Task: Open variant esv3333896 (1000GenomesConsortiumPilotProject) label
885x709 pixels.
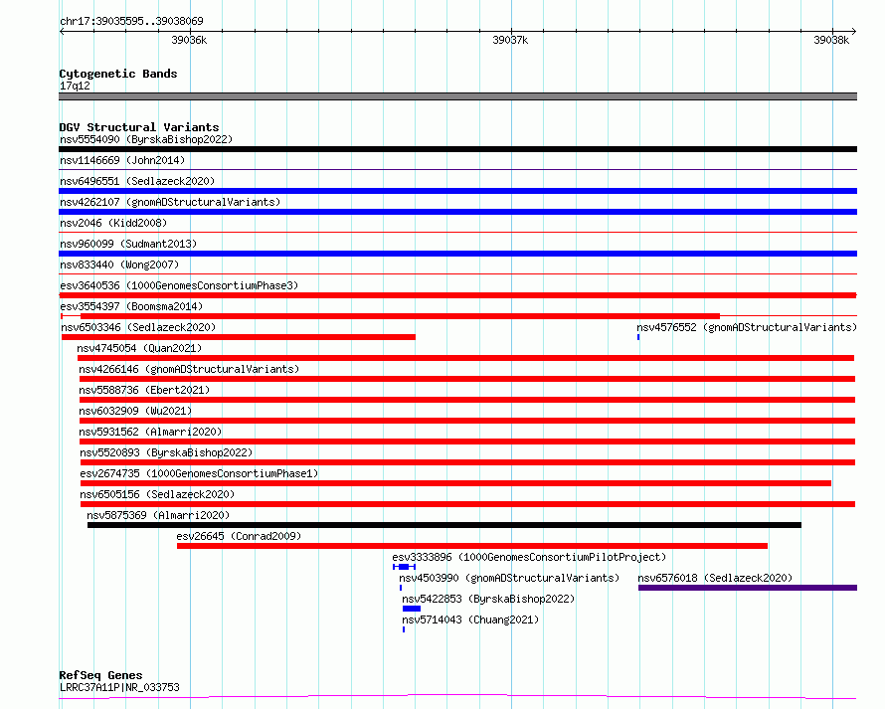Action: pyautogui.click(x=529, y=557)
